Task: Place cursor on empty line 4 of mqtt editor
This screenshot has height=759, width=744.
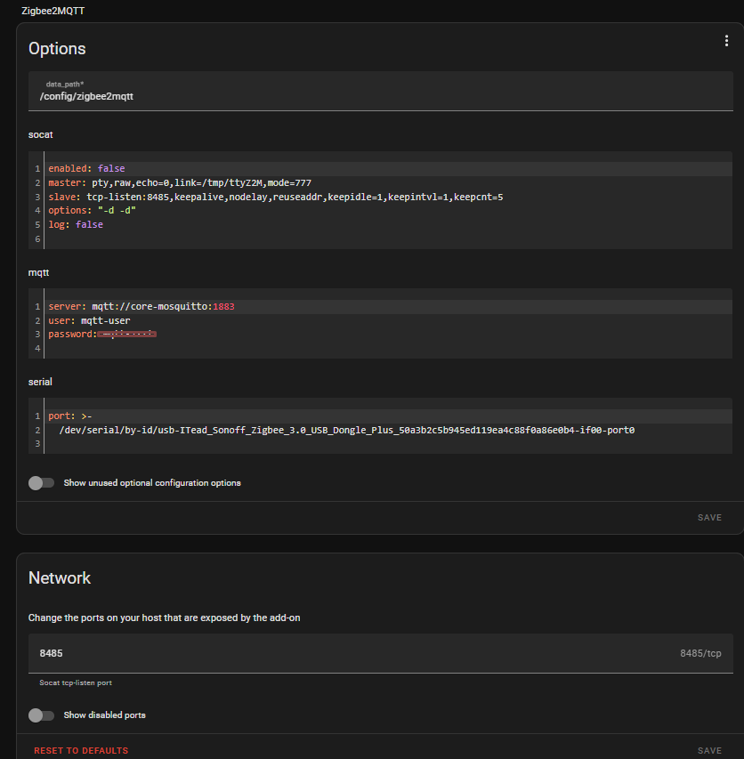Action: (x=387, y=348)
